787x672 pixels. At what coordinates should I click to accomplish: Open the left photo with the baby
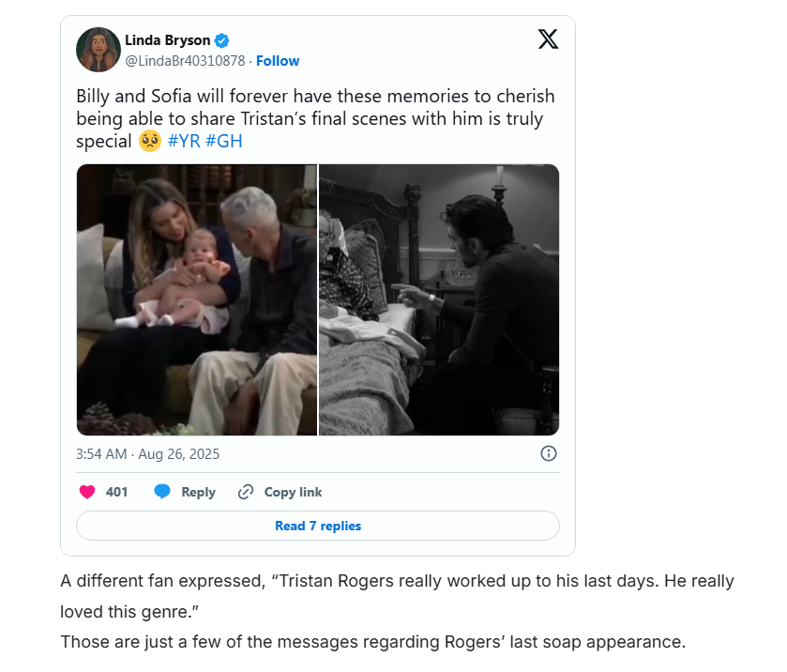point(197,299)
